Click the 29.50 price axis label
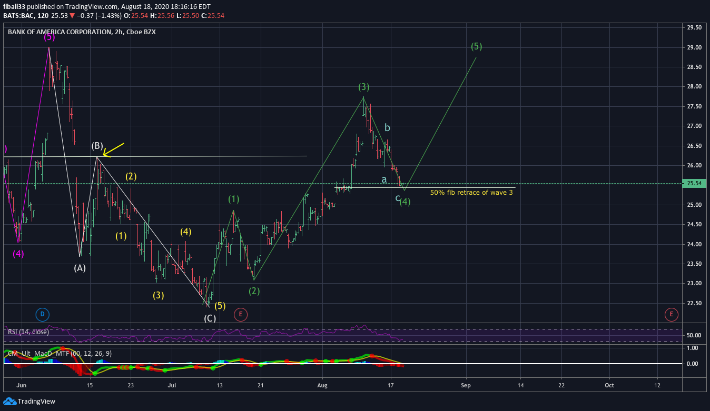Image resolution: width=710 pixels, height=411 pixels. coord(694,27)
